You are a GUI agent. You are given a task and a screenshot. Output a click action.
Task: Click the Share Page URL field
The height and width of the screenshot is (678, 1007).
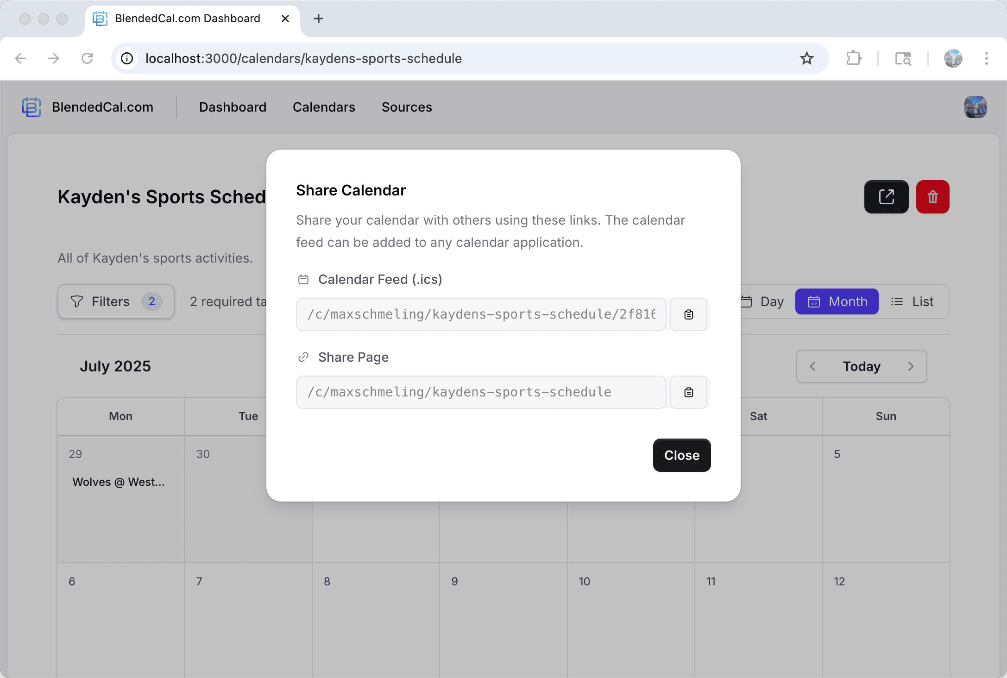click(481, 392)
